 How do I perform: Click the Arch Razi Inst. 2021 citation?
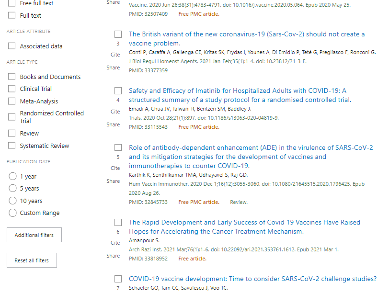[234, 249]
